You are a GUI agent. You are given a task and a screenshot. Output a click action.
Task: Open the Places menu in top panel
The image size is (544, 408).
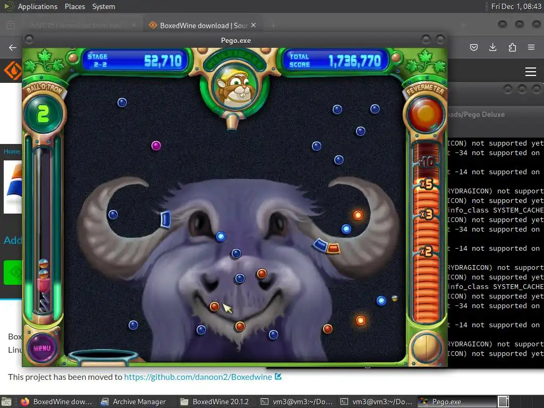click(x=74, y=6)
